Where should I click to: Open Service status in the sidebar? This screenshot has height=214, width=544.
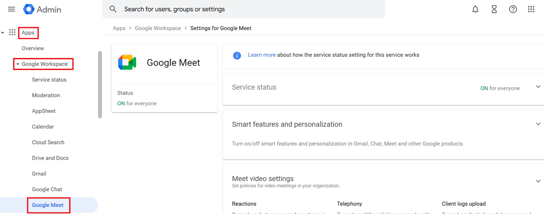49,80
